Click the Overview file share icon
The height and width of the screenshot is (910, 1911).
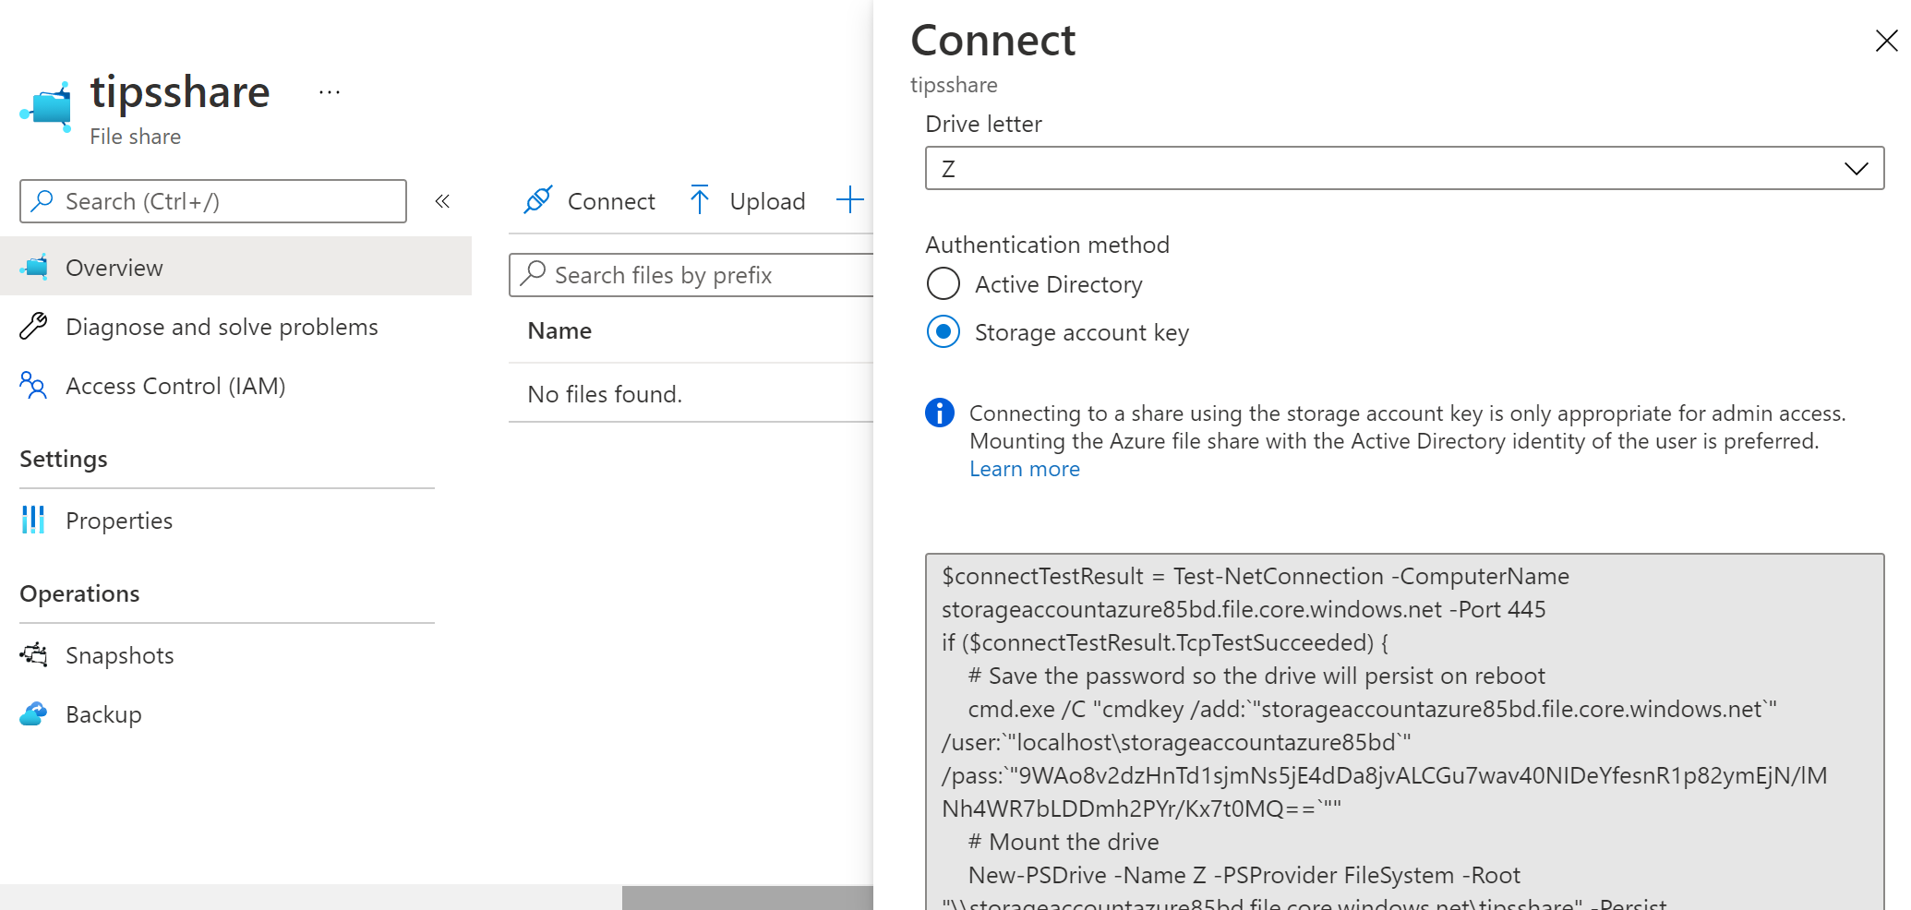pos(34,267)
